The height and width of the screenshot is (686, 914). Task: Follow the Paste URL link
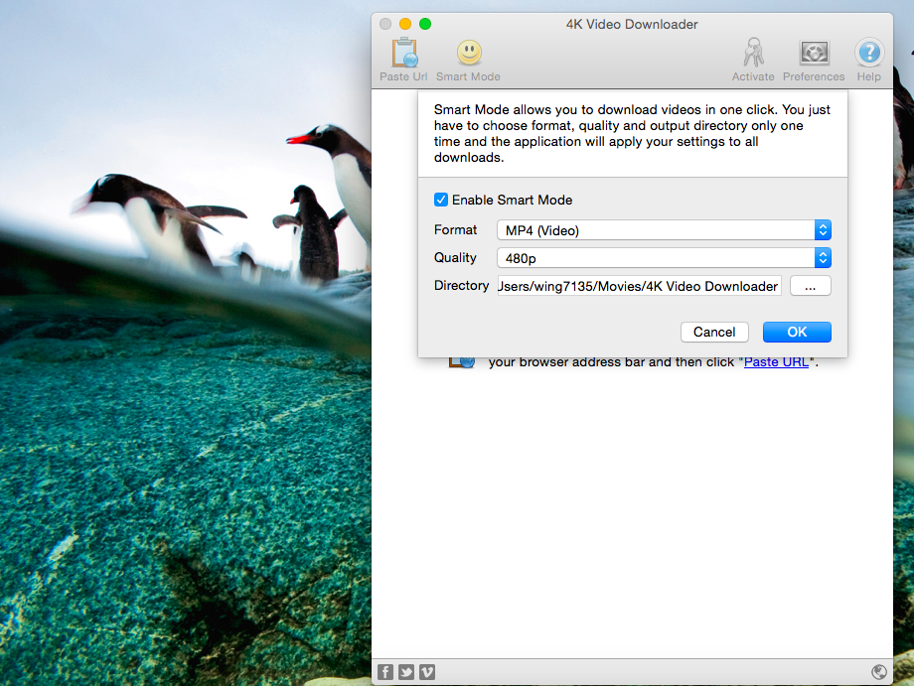pyautogui.click(x=775, y=361)
